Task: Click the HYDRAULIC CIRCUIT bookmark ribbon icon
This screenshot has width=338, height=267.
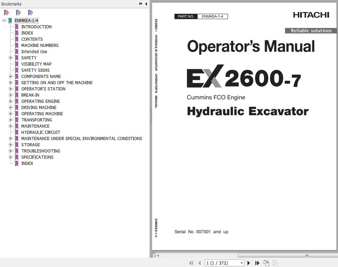Action: coord(17,132)
